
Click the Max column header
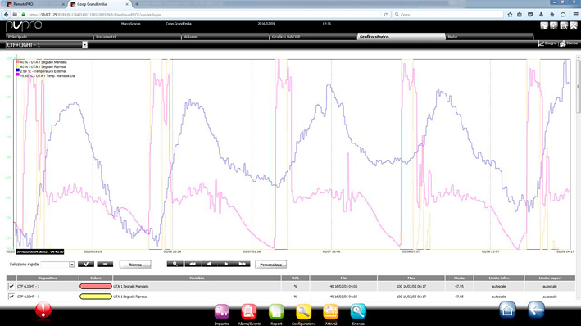[x=411, y=278]
